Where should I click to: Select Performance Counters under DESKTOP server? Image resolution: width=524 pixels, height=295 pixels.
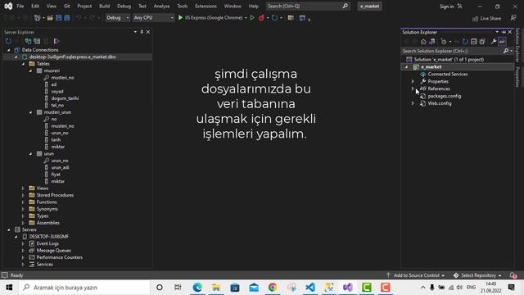59,257
